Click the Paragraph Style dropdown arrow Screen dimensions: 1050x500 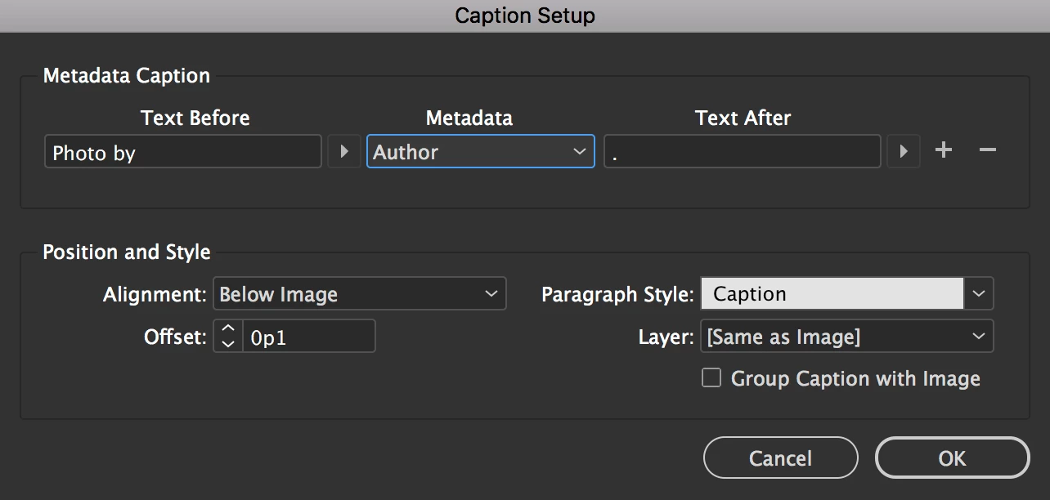pos(979,294)
